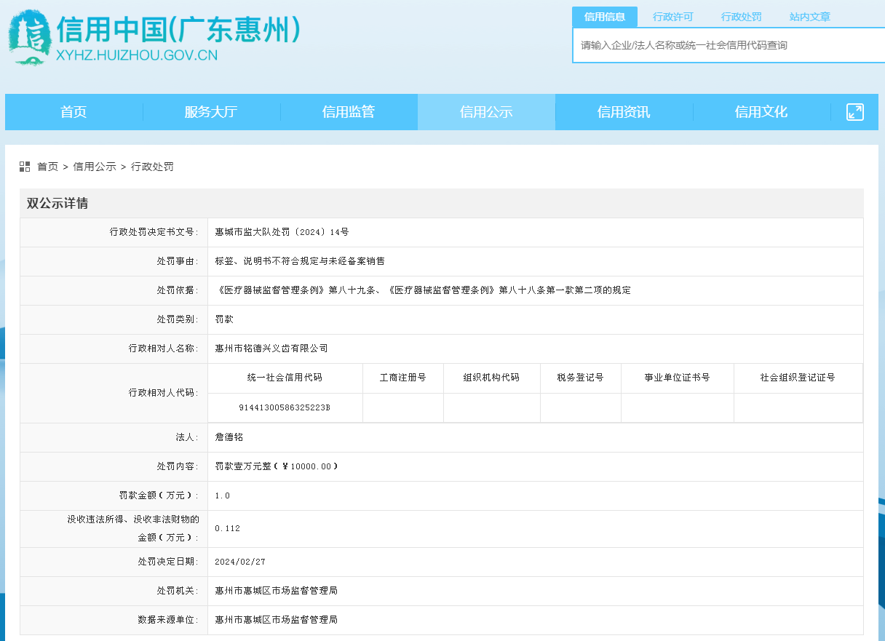Click the penalty reason 标签、说明书不符合规定与未经备案销售
This screenshot has width=885, height=641.
pyautogui.click(x=300, y=261)
